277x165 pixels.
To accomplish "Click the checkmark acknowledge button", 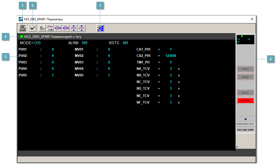I will 32,28.
